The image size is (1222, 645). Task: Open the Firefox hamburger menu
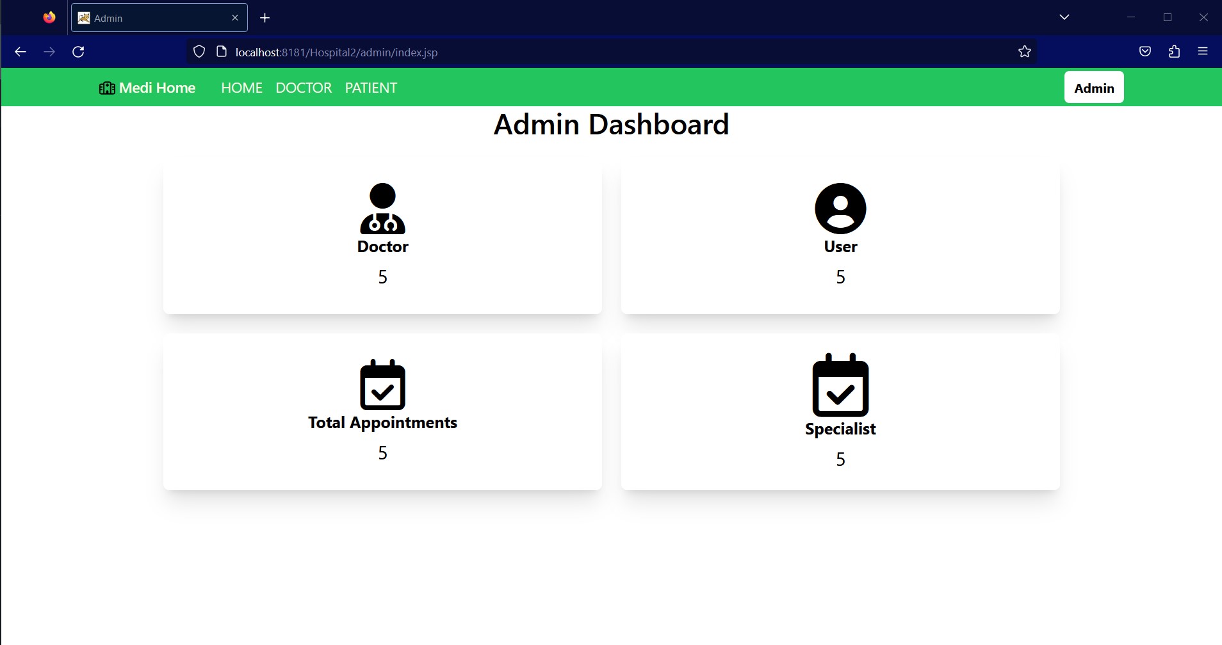pyautogui.click(x=1204, y=51)
